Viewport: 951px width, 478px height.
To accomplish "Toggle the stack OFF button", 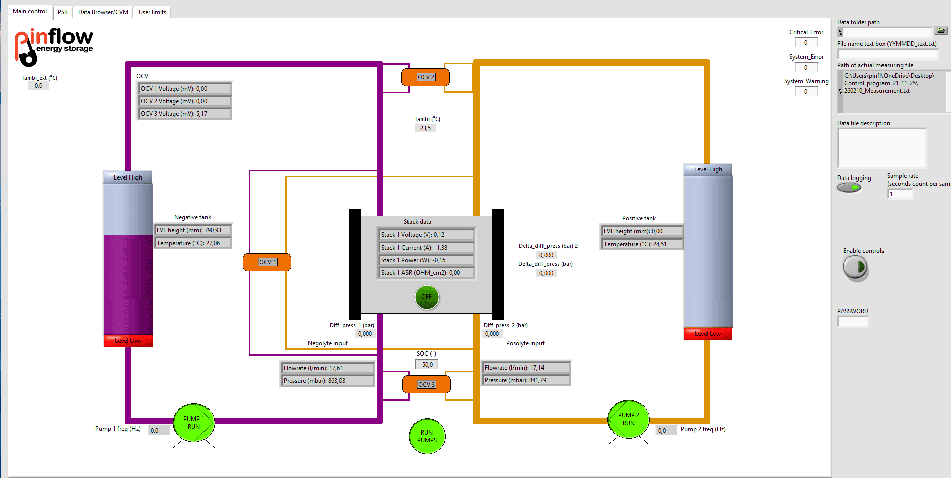I will [427, 297].
